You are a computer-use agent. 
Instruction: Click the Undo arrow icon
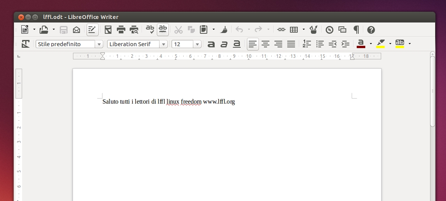pos(239,29)
